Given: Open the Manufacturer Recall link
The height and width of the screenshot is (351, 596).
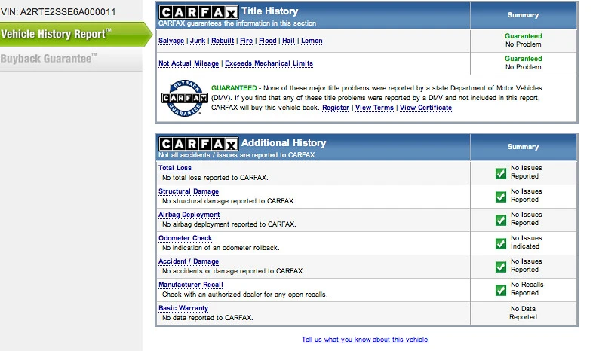Looking at the screenshot, I should click(191, 285).
